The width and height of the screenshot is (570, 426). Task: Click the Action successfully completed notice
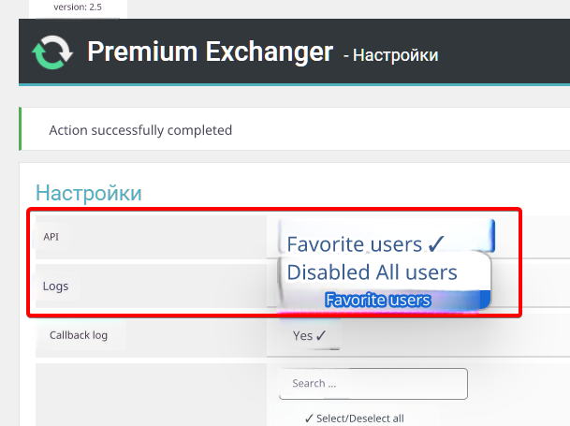[x=140, y=130]
